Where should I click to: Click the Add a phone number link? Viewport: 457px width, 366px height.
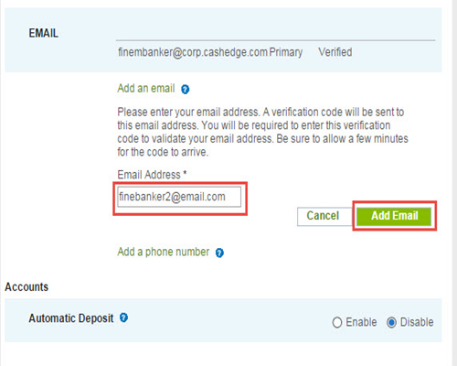(x=164, y=252)
